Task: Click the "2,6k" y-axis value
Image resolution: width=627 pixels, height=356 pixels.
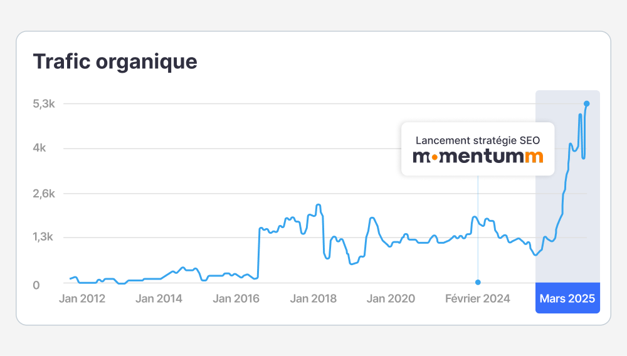Action: tap(44, 194)
